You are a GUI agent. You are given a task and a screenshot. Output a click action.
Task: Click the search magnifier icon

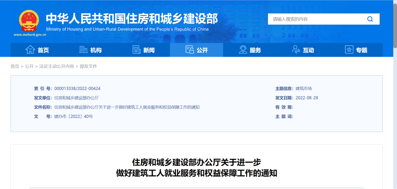click(x=370, y=19)
